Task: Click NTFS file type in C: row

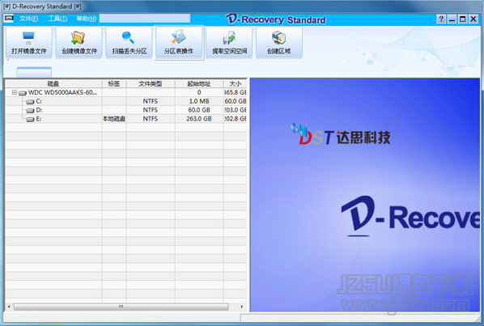Action: click(151, 101)
